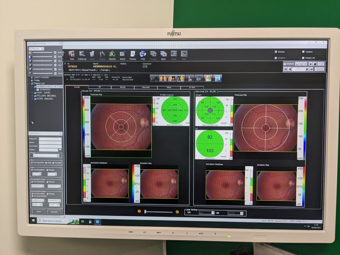Image resolution: width=340 pixels, height=255 pixels.
Task: Click the Recycle icon
Action: [112, 54]
